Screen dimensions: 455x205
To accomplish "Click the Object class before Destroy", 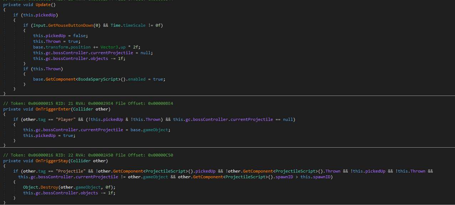I will (x=31, y=188).
